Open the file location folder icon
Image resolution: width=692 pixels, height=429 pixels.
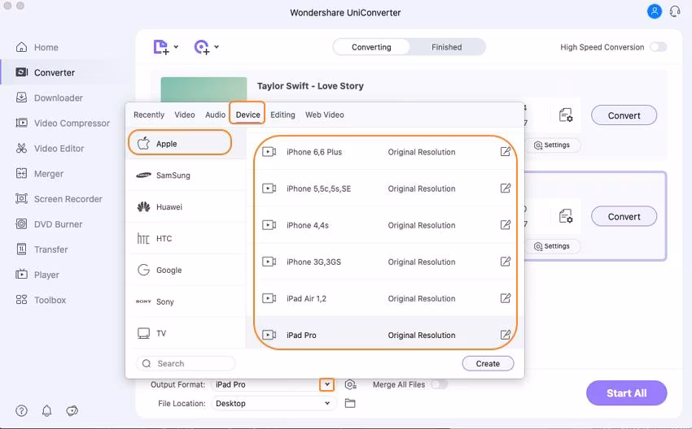350,403
